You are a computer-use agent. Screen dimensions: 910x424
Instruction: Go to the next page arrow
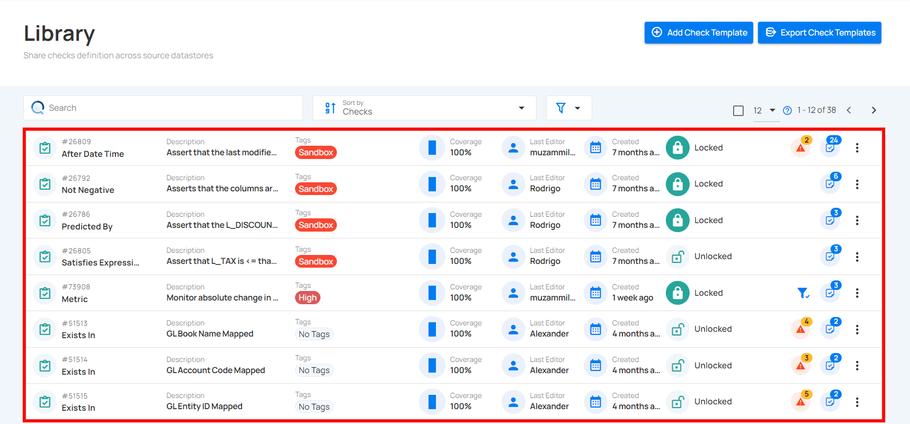[874, 110]
